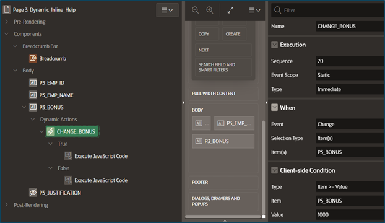Select the CHANGE_BONUS dynamic action

(72, 131)
